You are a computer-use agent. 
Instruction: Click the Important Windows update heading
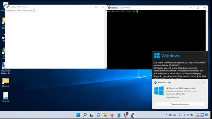pyautogui.click(x=182, y=88)
